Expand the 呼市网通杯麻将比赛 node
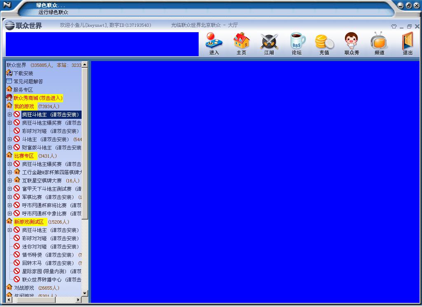The height and width of the screenshot is (307, 422). tap(10, 205)
